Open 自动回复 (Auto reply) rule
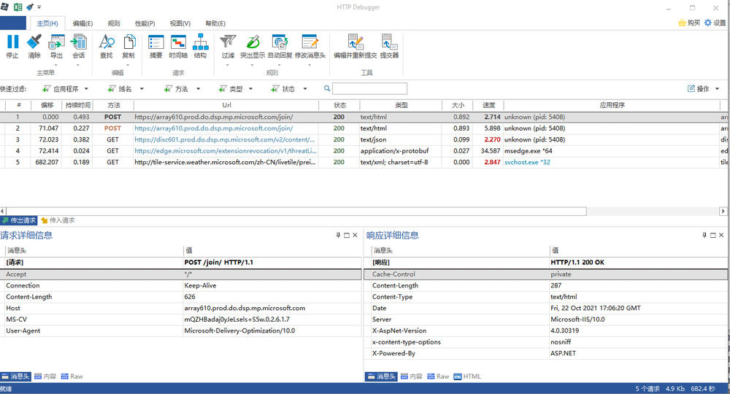Viewport: 730px width, 394px height. (280, 46)
